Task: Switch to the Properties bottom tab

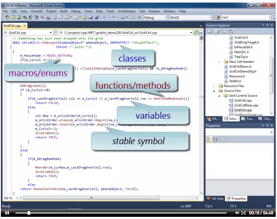Action: tap(236, 198)
